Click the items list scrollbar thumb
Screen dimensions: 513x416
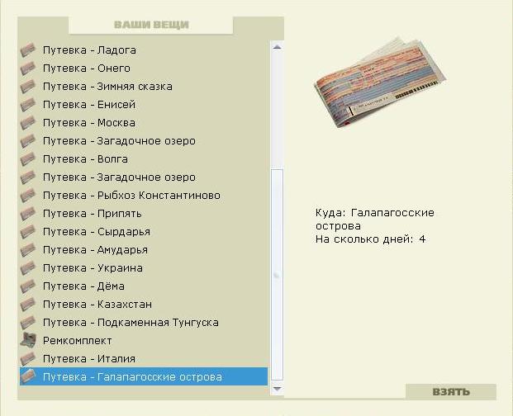277,275
